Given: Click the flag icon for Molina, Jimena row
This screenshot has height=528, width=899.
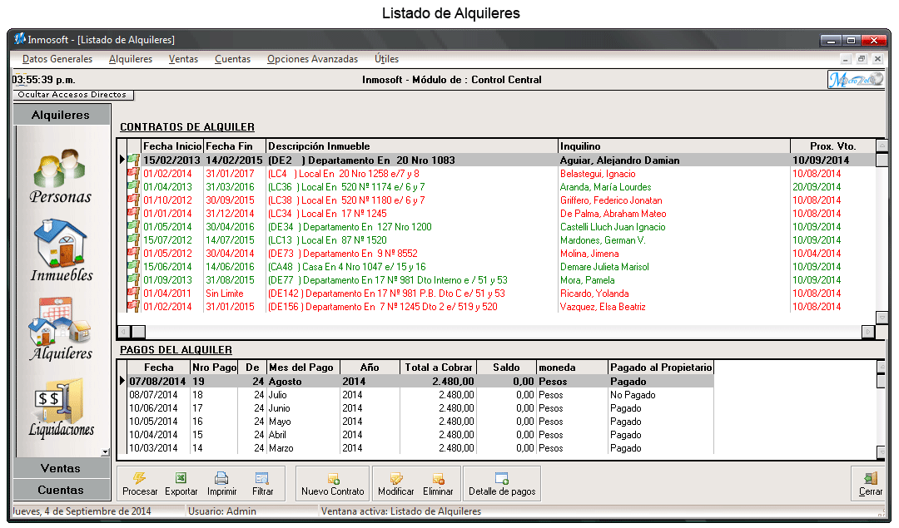Looking at the screenshot, I should click(133, 253).
